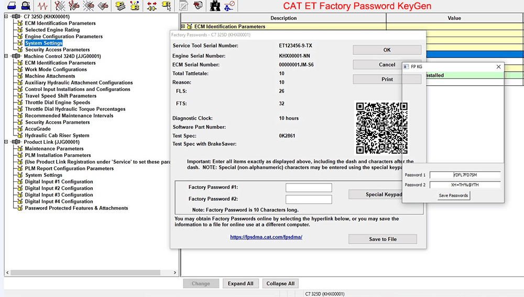Click the Expand All button
The width and height of the screenshot is (524, 297).
(x=241, y=283)
